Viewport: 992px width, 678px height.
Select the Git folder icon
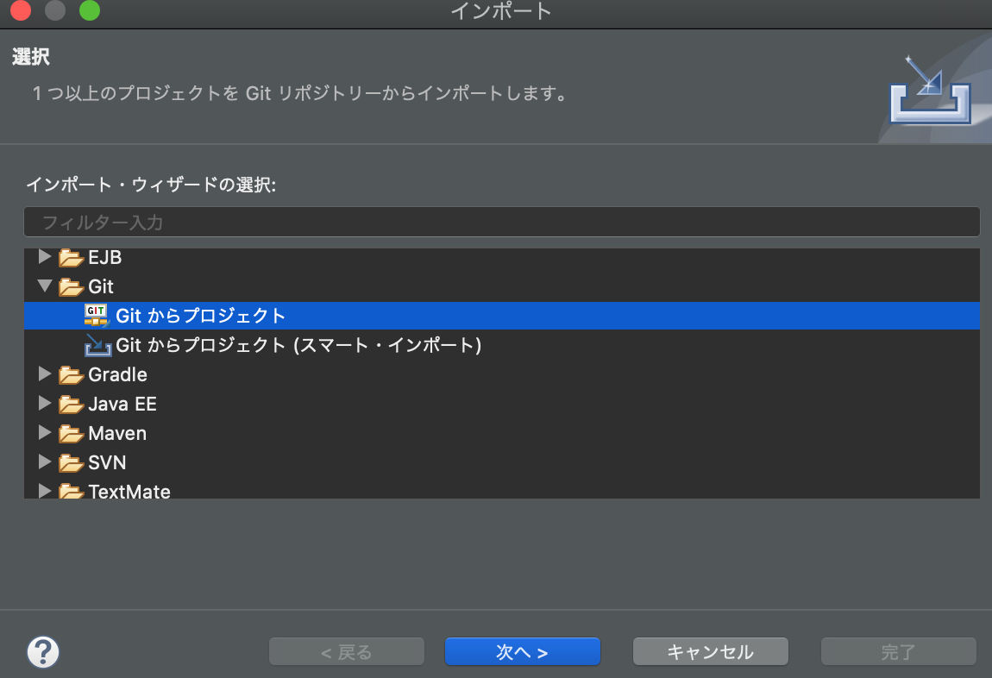[69, 286]
